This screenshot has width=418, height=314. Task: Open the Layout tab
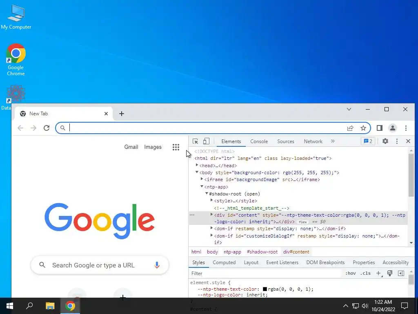click(251, 262)
